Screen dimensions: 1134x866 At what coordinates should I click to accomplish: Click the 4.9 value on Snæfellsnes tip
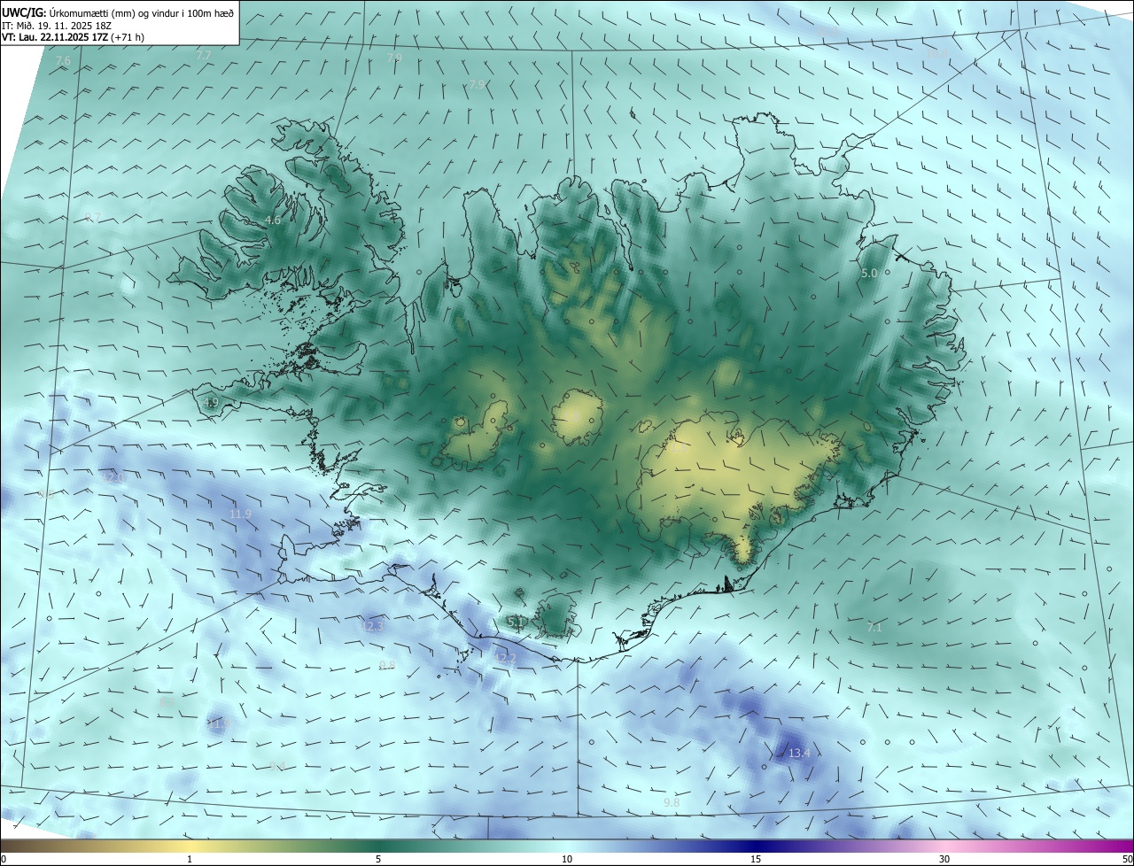[211, 403]
